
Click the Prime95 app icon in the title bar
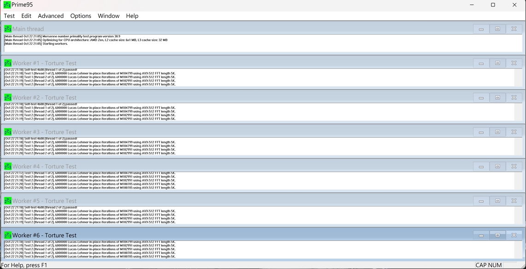coord(7,5)
